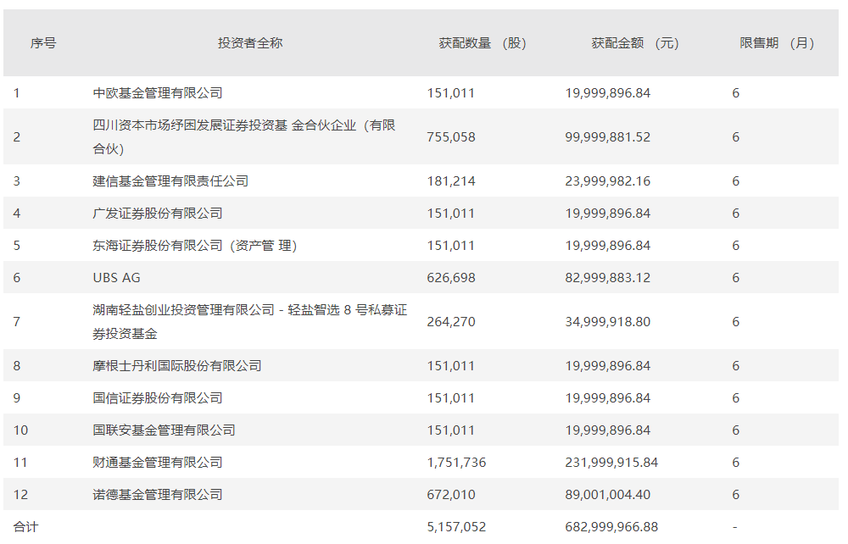Click the 合计 total row label

click(x=26, y=527)
